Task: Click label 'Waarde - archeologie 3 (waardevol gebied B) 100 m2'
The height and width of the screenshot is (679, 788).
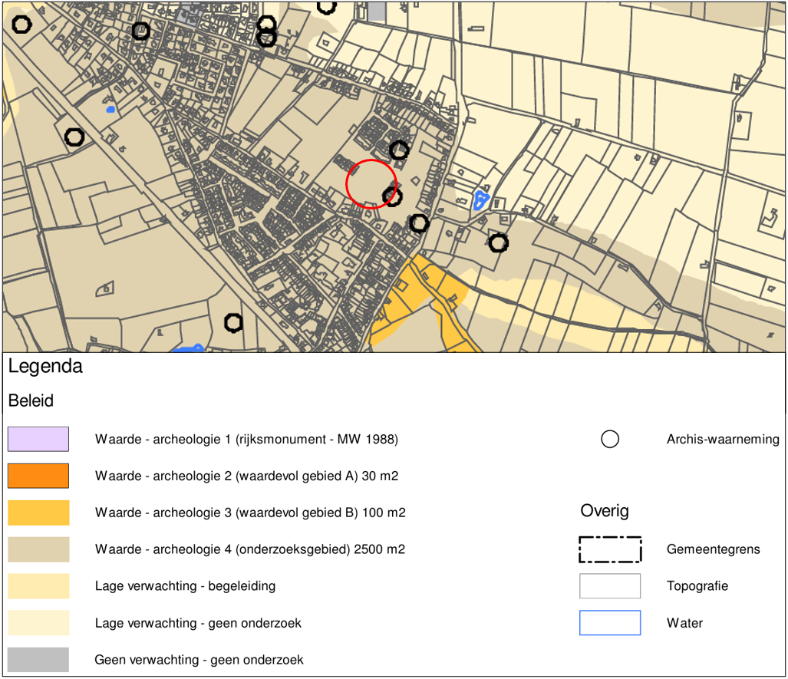Action: click(x=250, y=513)
